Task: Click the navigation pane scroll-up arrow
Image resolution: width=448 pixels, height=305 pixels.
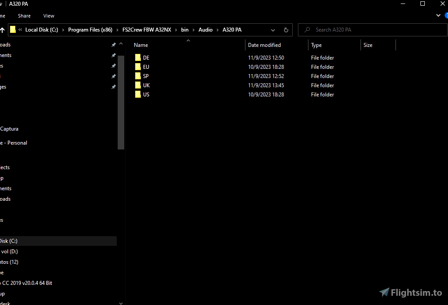Action: pos(121,44)
